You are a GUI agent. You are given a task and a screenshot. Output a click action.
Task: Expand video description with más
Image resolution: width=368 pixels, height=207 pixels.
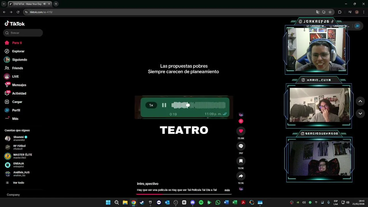pyautogui.click(x=227, y=190)
